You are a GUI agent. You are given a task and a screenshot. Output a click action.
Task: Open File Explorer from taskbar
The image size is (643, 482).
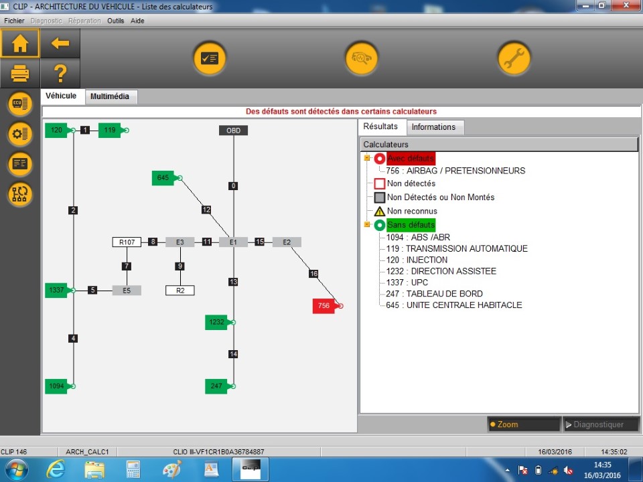94,469
